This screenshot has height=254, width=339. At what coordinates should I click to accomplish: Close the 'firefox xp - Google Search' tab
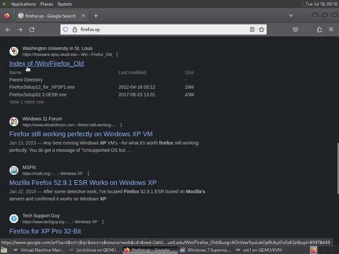tap(83, 16)
